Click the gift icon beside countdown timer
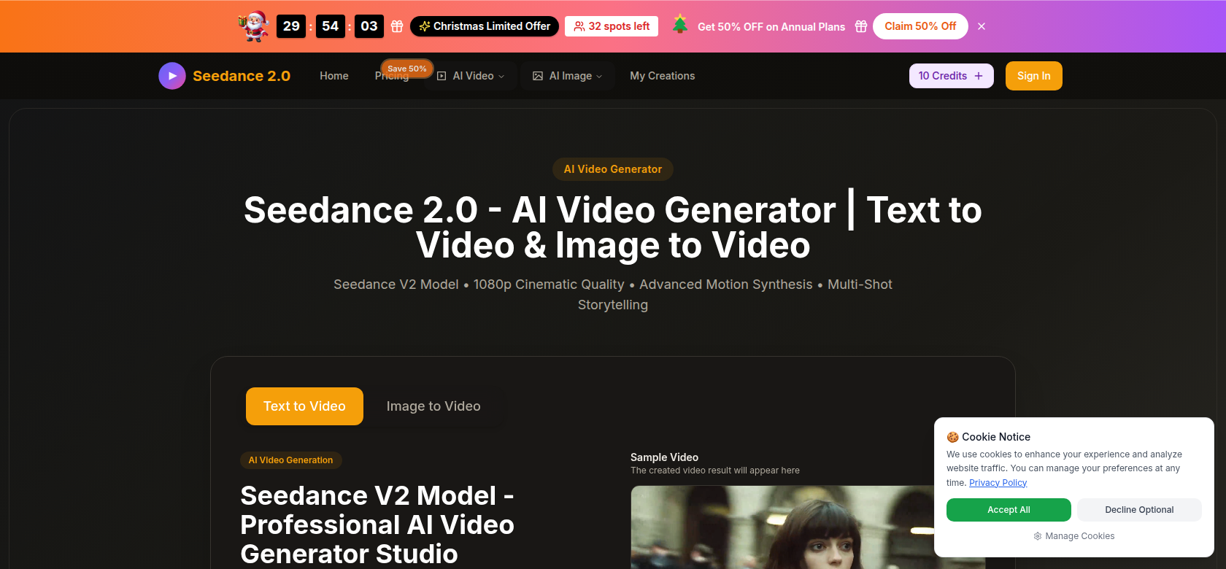Viewport: 1226px width, 569px height. click(x=397, y=26)
